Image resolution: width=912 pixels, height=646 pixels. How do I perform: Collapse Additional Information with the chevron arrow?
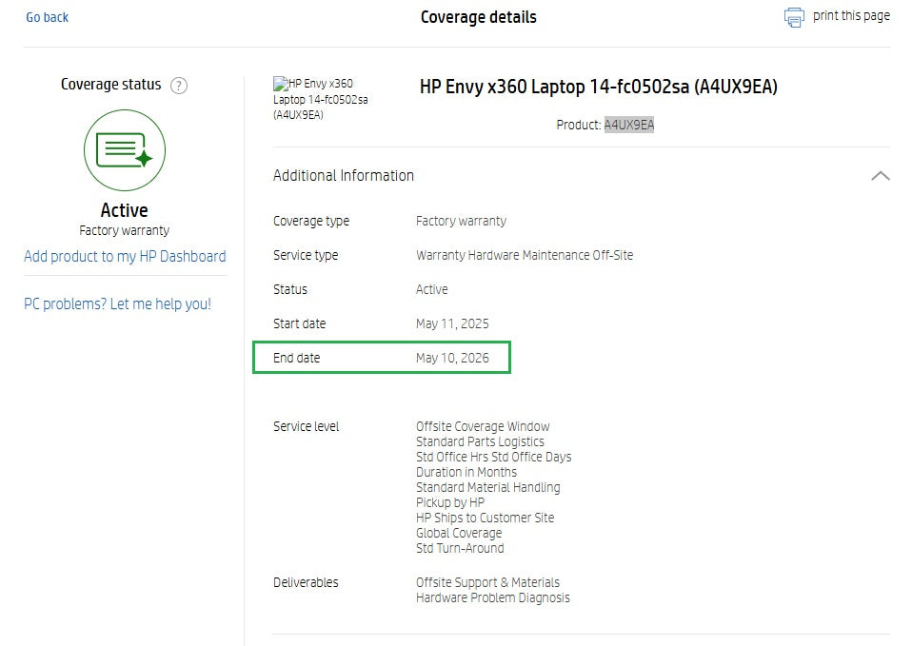(881, 176)
